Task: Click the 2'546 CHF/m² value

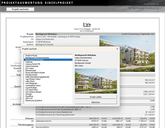Action: click(149, 92)
